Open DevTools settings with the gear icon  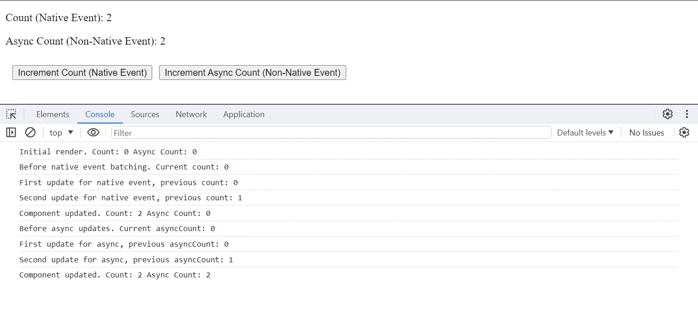point(667,114)
